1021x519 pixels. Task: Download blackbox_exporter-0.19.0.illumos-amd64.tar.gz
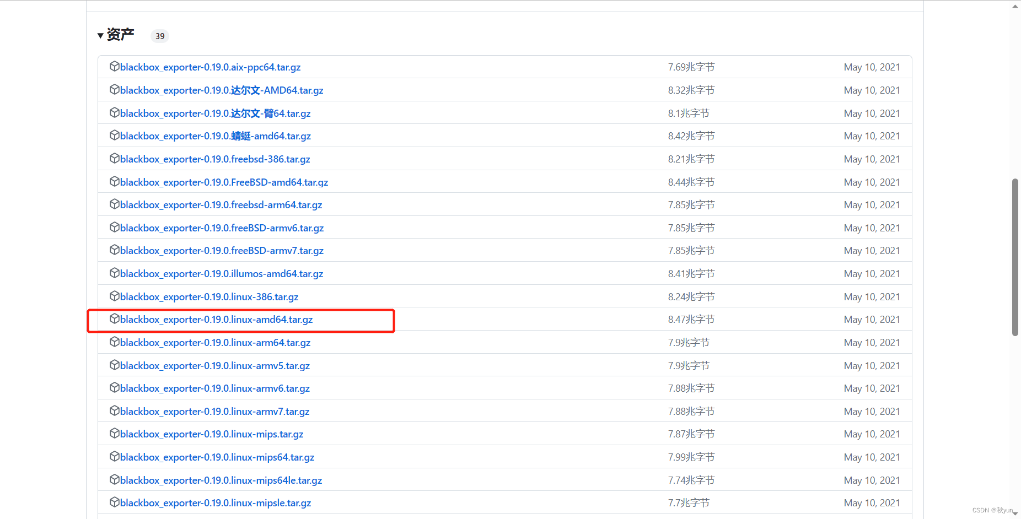(222, 274)
